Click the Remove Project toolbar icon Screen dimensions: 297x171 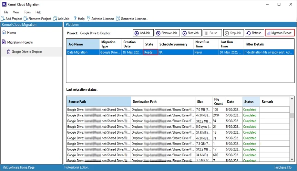tap(26, 19)
